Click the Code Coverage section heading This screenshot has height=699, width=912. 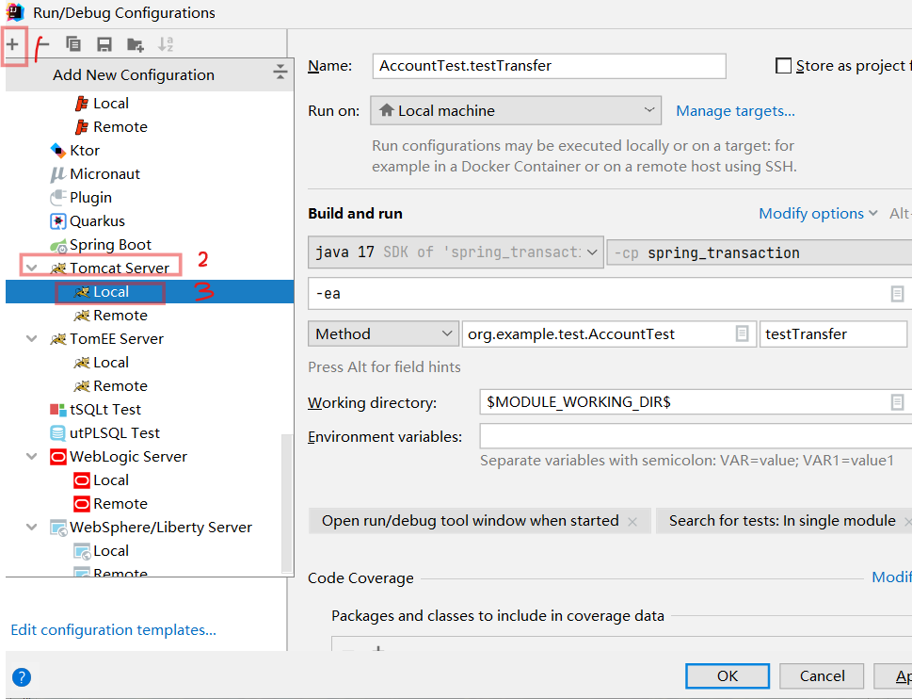(360, 577)
